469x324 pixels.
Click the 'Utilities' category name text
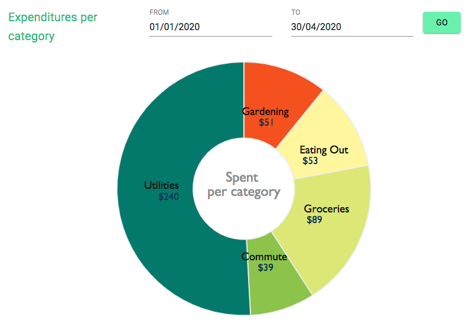click(x=161, y=185)
